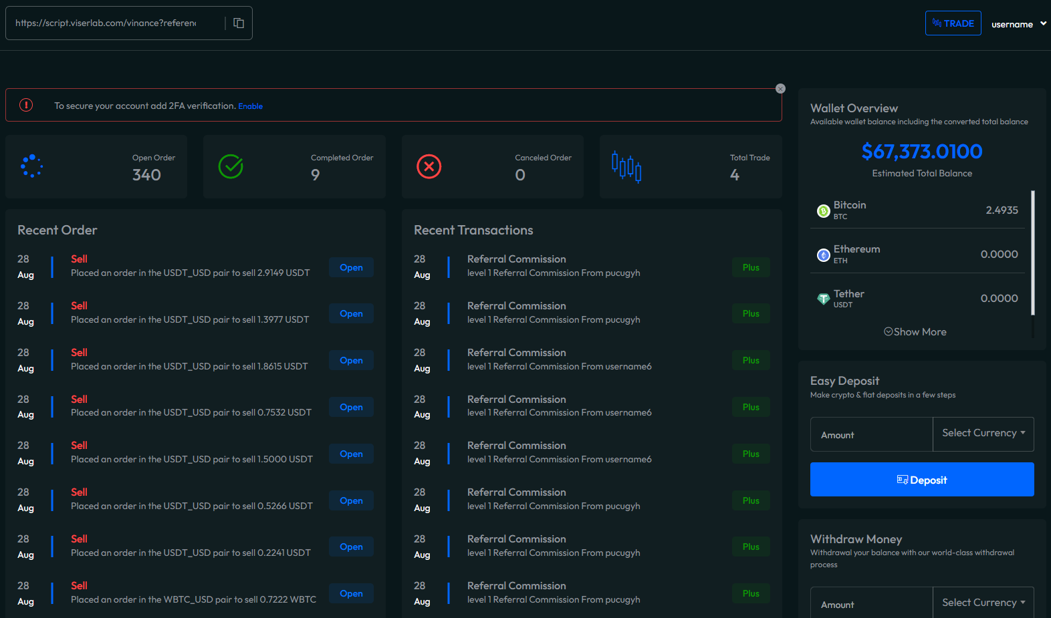The height and width of the screenshot is (618, 1051).
Task: Dismiss the 2FA alert with close icon
Action: tap(780, 89)
